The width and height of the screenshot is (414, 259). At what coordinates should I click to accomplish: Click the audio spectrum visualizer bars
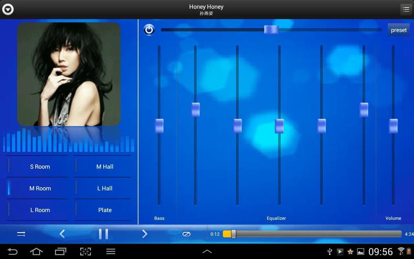pos(69,140)
